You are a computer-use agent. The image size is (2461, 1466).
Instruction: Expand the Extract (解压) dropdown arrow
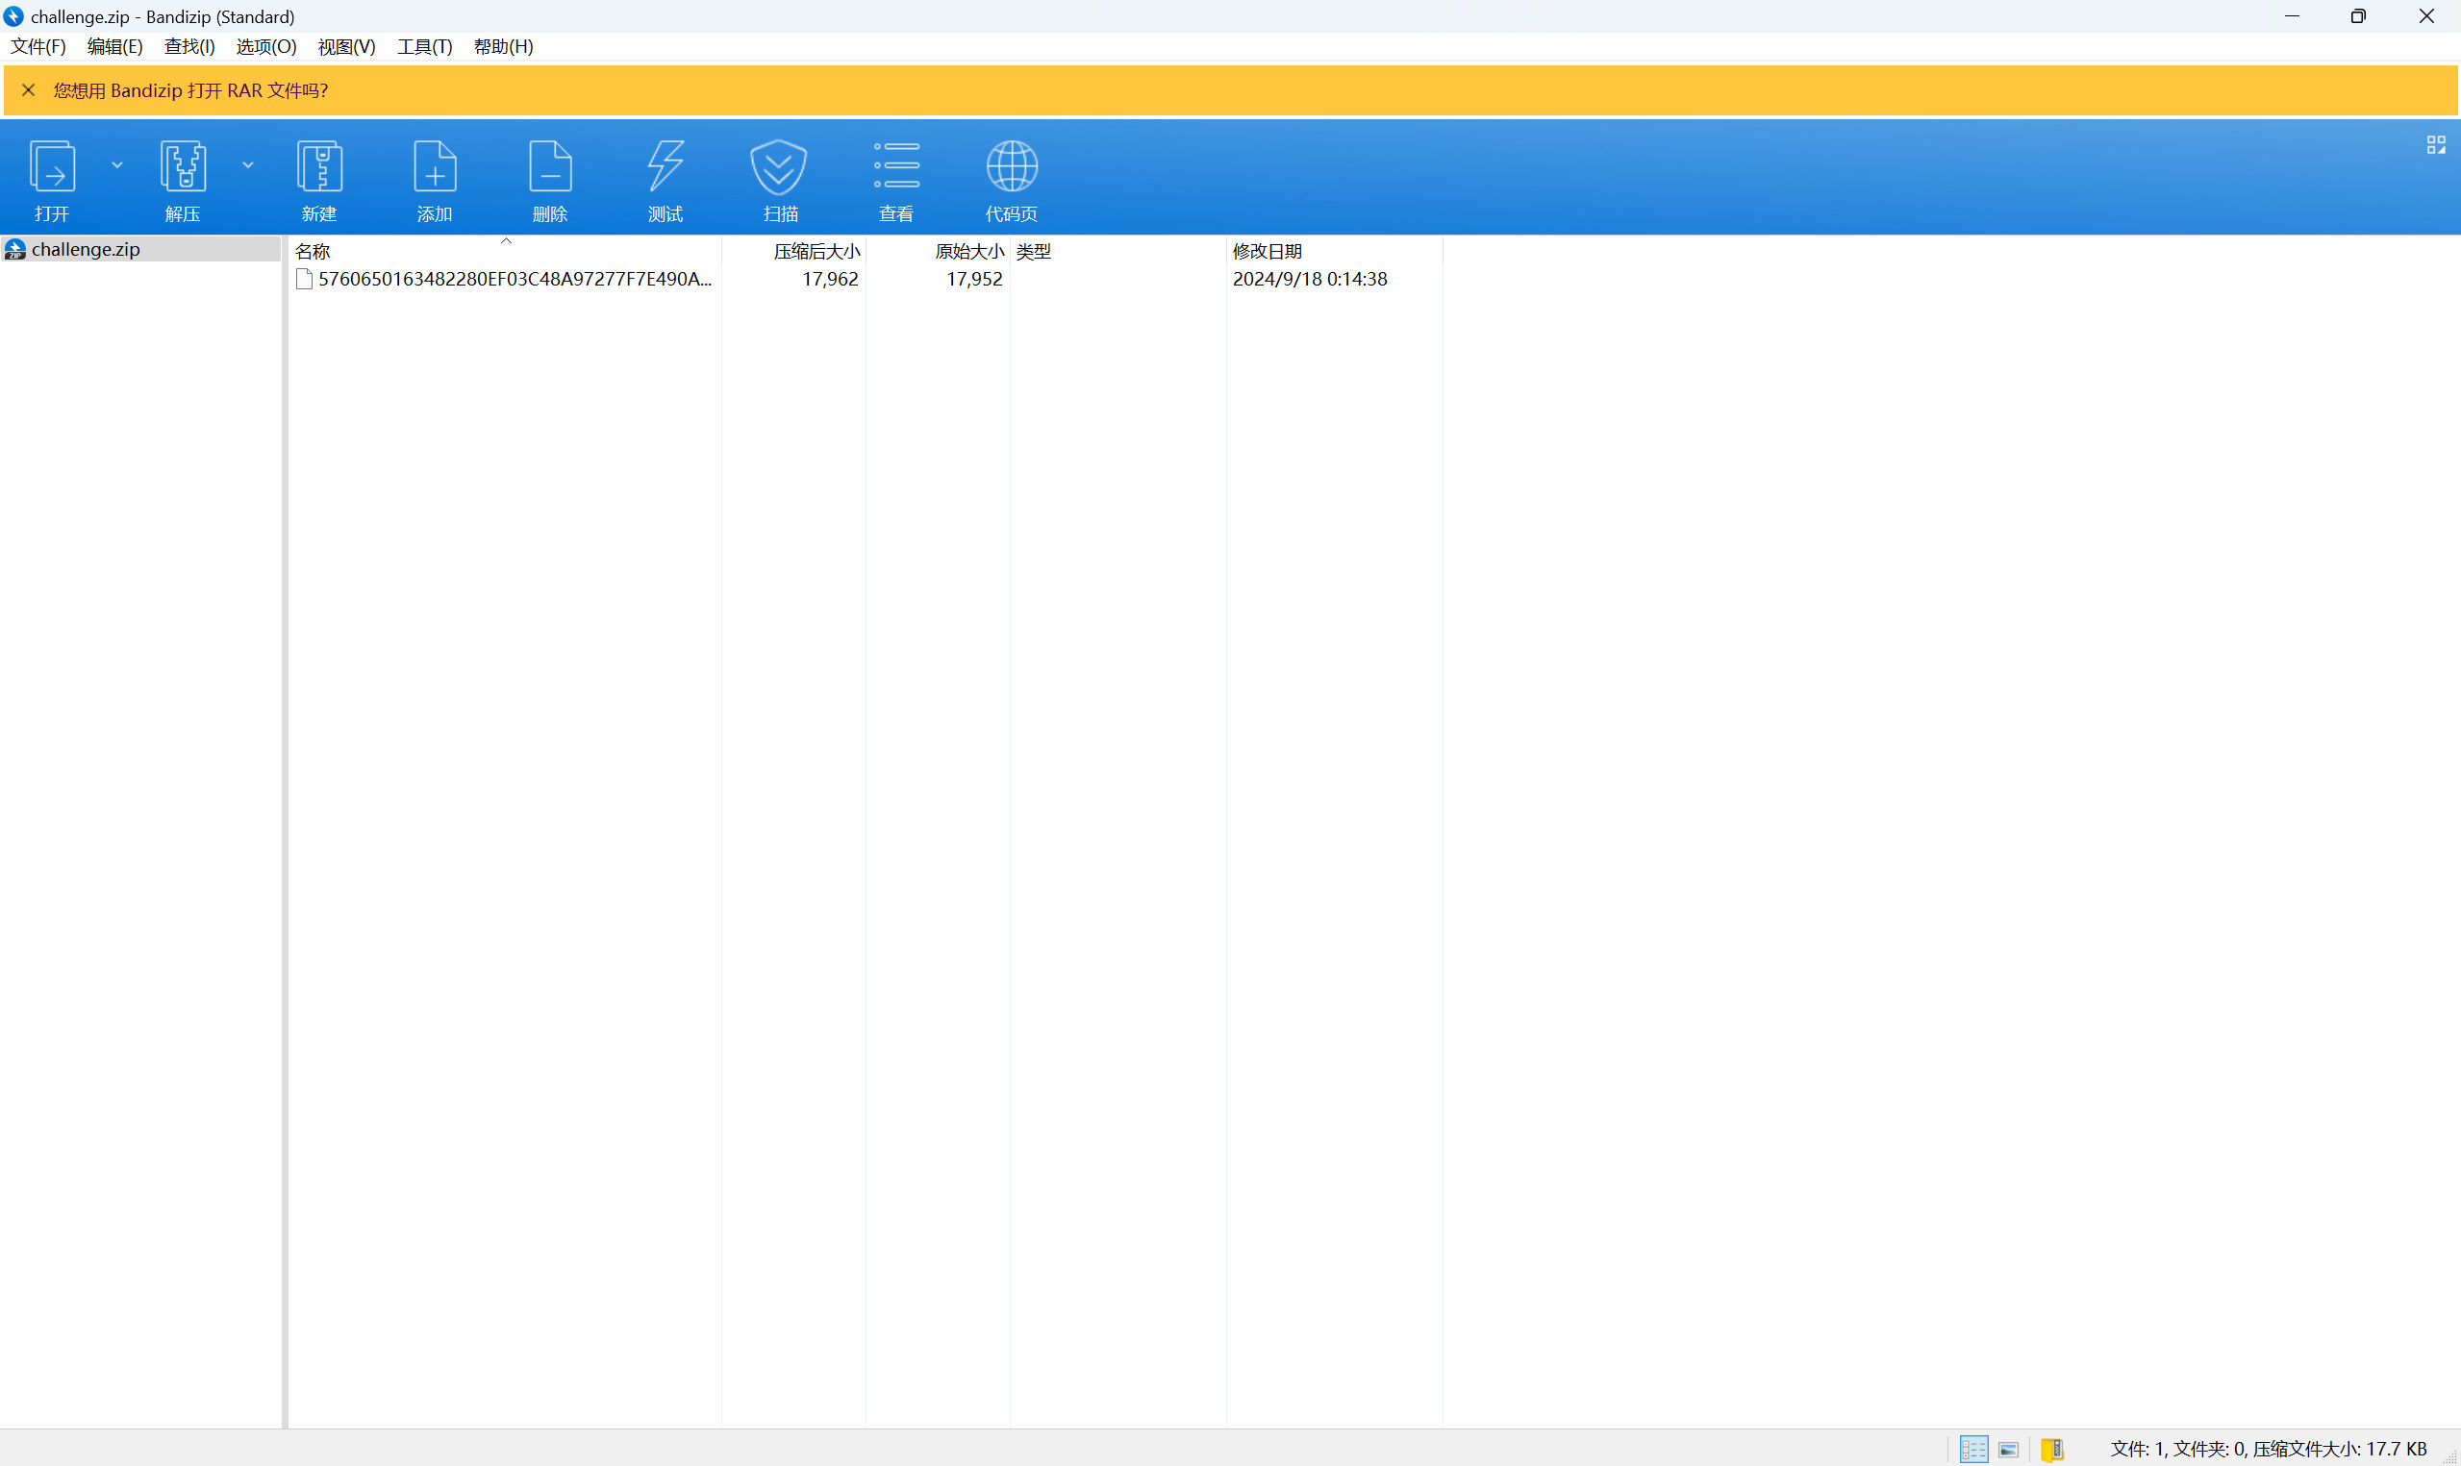pyautogui.click(x=248, y=165)
